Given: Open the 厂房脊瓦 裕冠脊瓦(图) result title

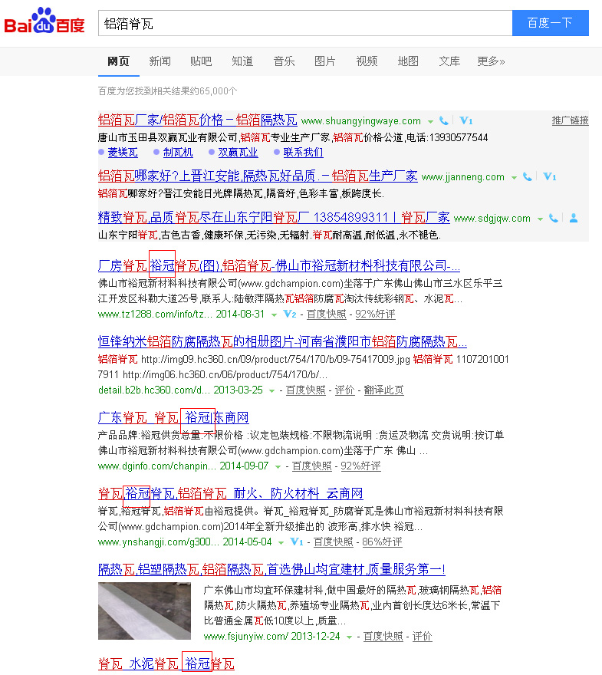Looking at the screenshot, I should pyautogui.click(x=279, y=265).
